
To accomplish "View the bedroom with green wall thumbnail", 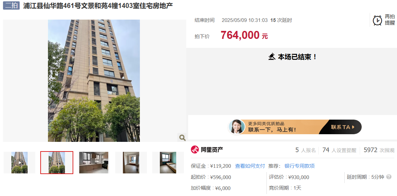I will pyautogui.click(x=168, y=163).
